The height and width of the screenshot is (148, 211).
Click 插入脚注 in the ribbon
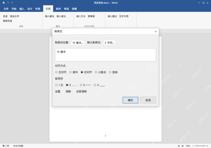pyautogui.click(x=49, y=16)
